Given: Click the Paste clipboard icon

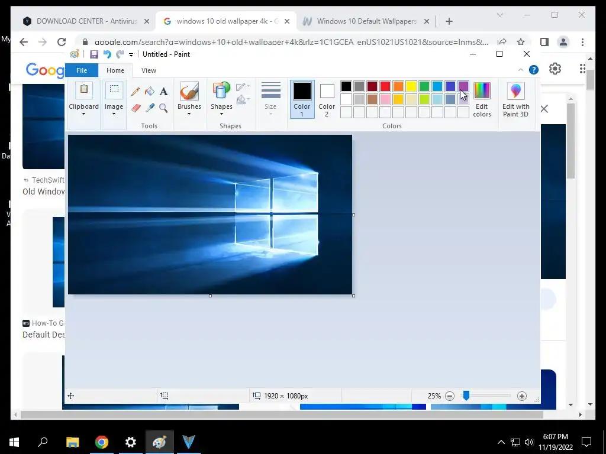Looking at the screenshot, I should (84, 91).
